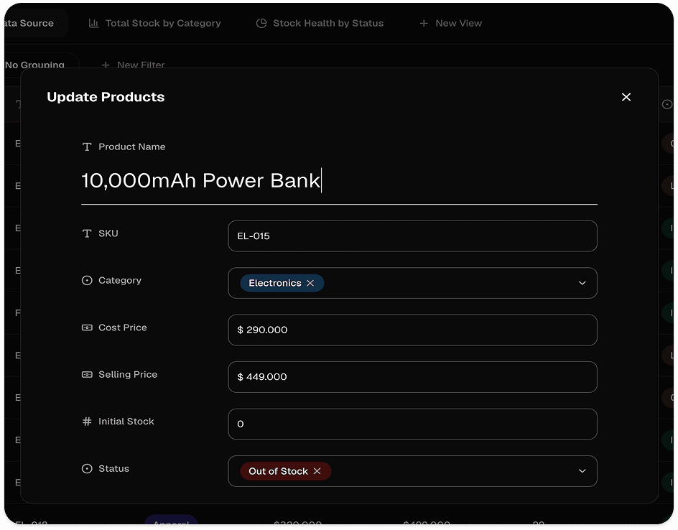The height and width of the screenshot is (530, 678).
Task: Close the Update Products dialog
Action: coord(626,97)
